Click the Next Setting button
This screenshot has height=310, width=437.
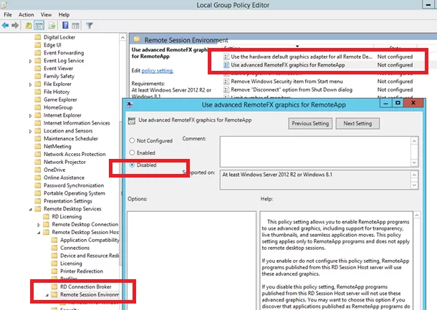pos(357,123)
